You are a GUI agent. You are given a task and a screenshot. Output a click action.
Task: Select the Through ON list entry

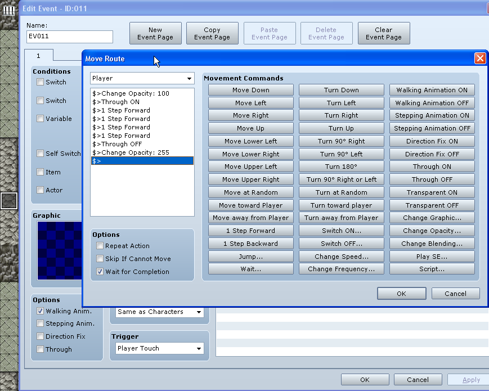pos(116,102)
